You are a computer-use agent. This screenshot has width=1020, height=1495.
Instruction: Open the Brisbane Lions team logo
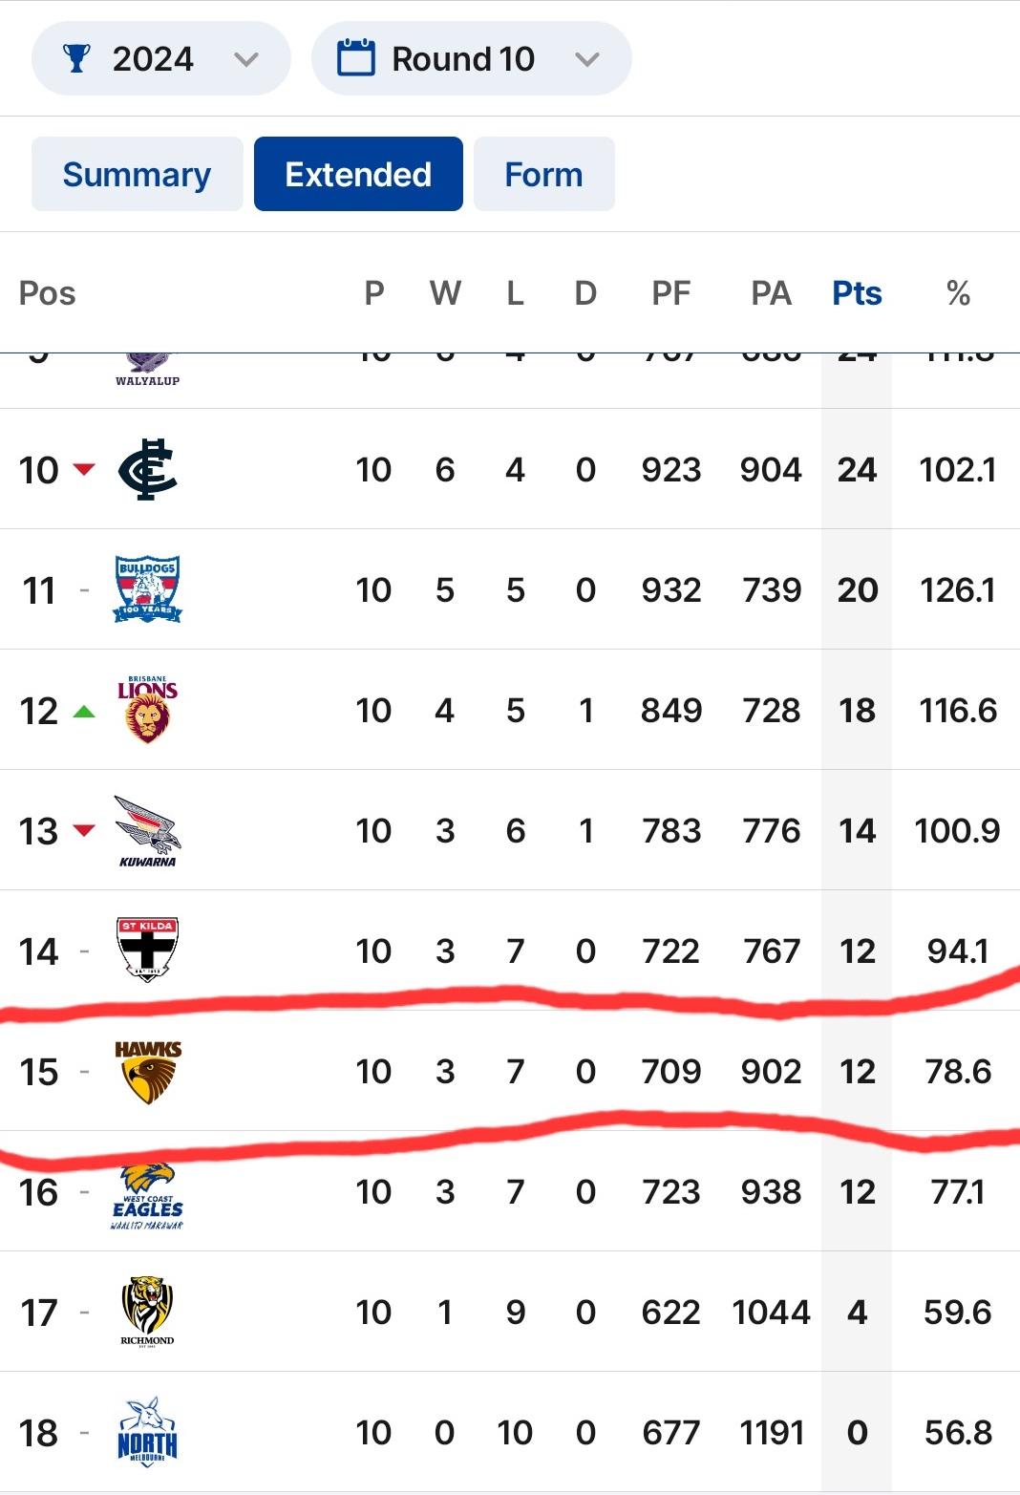(148, 710)
